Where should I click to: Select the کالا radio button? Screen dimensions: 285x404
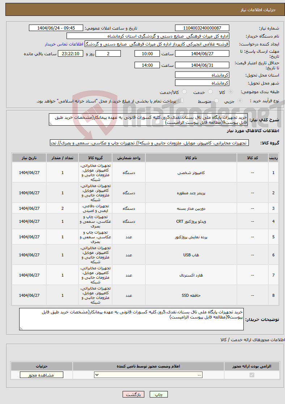pos(230,92)
